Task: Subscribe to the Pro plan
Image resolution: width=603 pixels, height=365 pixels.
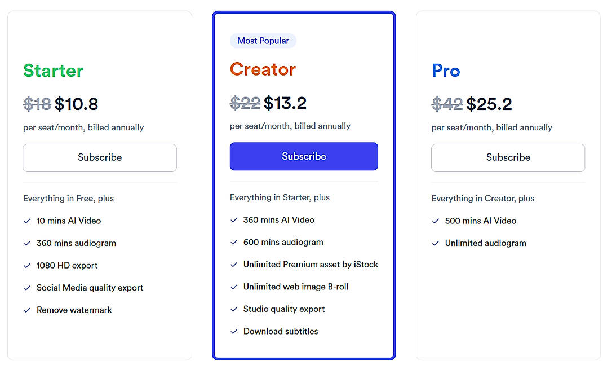Action: (x=507, y=158)
